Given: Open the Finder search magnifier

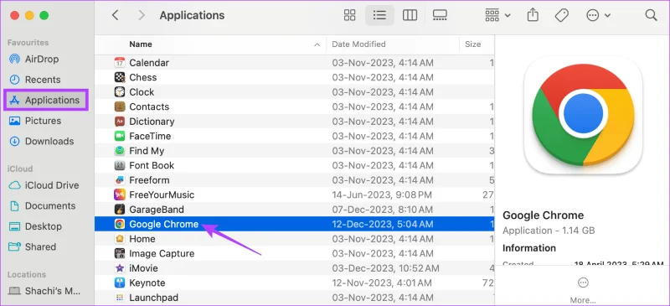Looking at the screenshot, I should pyautogui.click(x=651, y=15).
